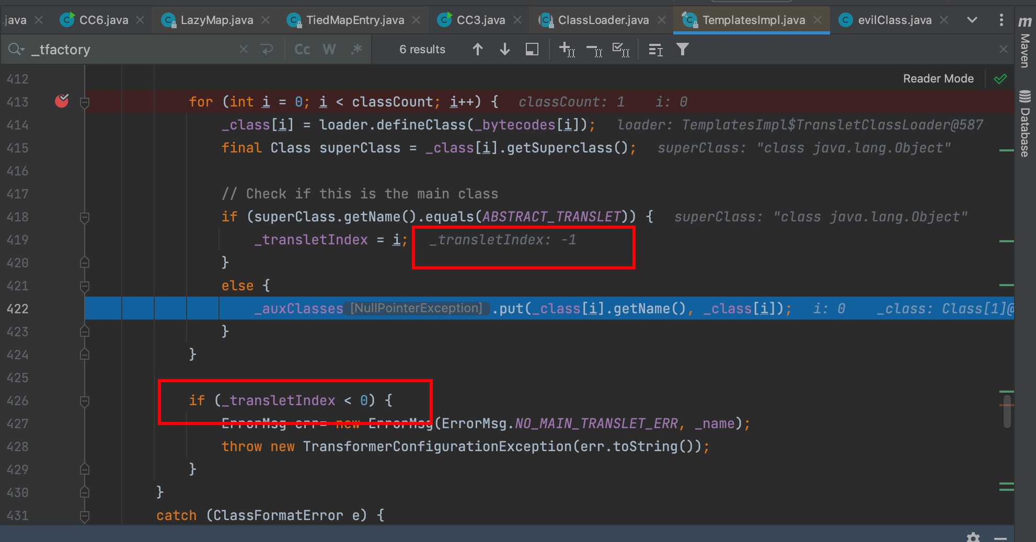The width and height of the screenshot is (1036, 542).
Task: Click the classCount inline debug value
Action: click(x=571, y=102)
